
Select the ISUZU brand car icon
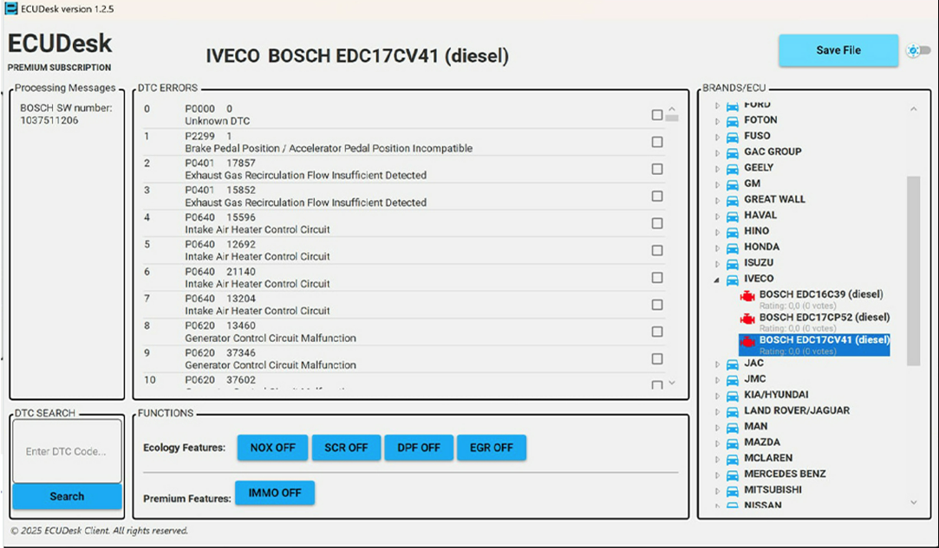tap(733, 263)
